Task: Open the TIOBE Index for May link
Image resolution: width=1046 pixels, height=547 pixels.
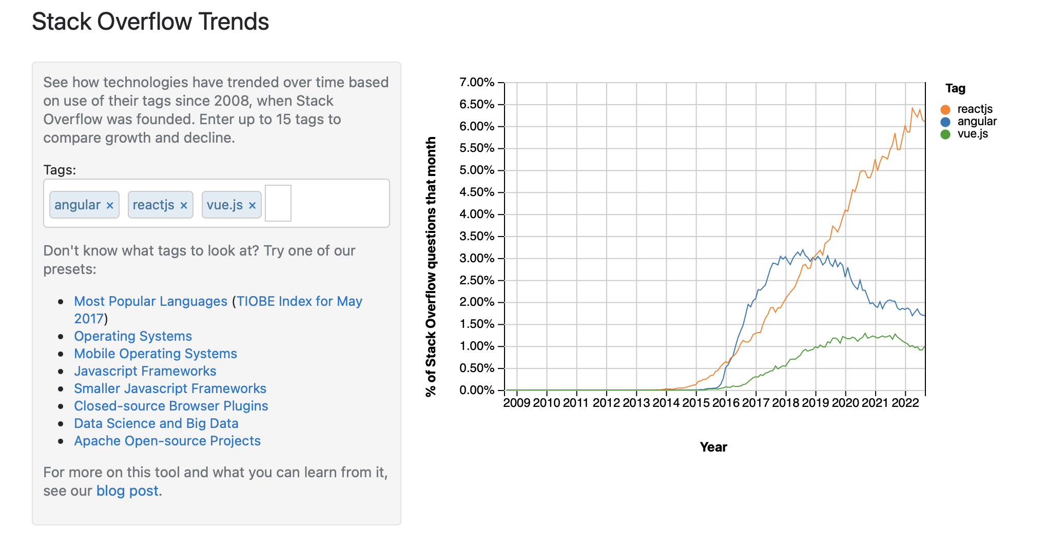Action: 299,301
